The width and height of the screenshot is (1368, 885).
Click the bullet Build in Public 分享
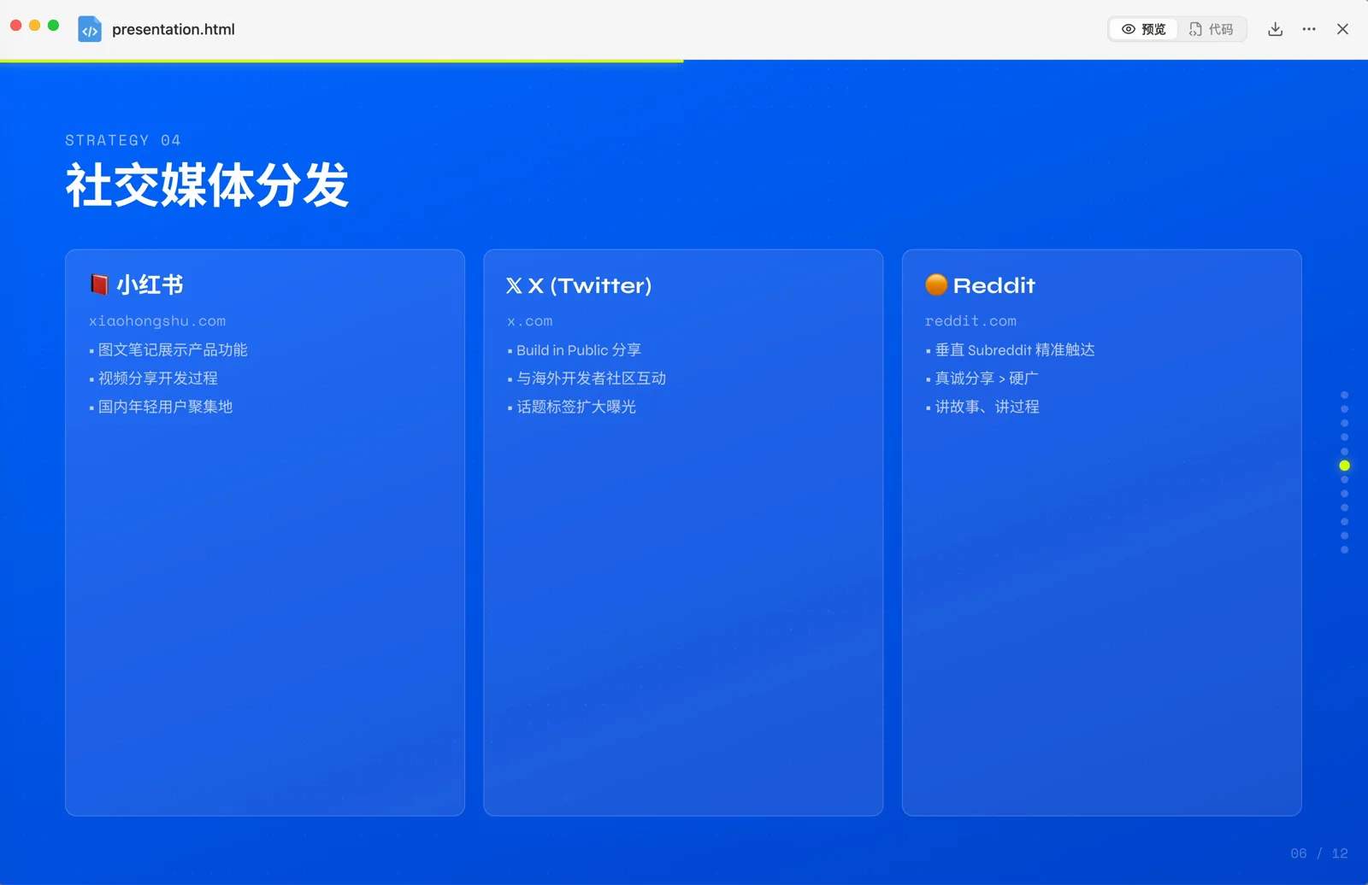tap(575, 350)
